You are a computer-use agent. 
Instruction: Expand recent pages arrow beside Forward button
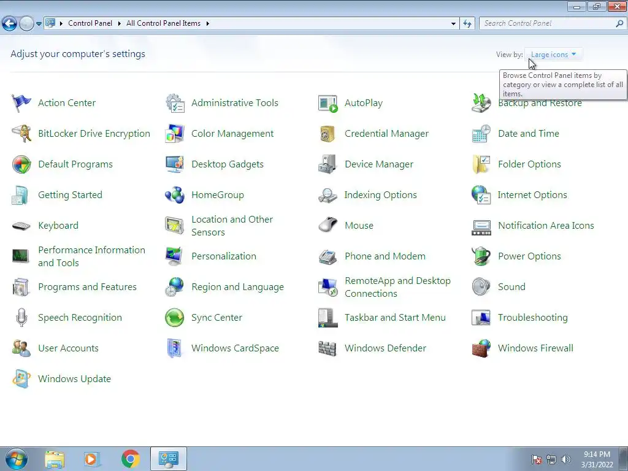39,24
